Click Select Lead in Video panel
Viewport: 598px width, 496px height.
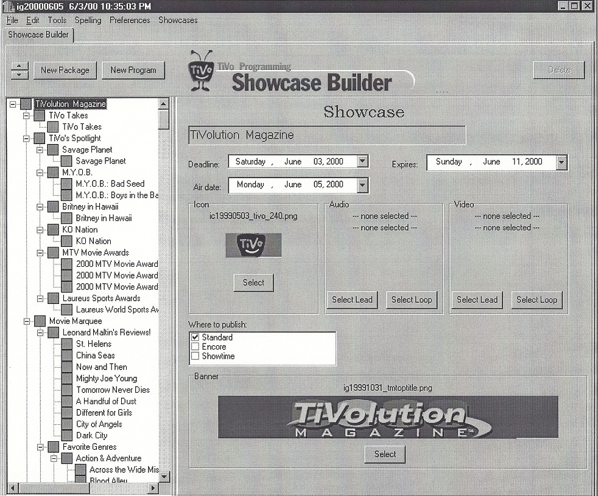[477, 300]
